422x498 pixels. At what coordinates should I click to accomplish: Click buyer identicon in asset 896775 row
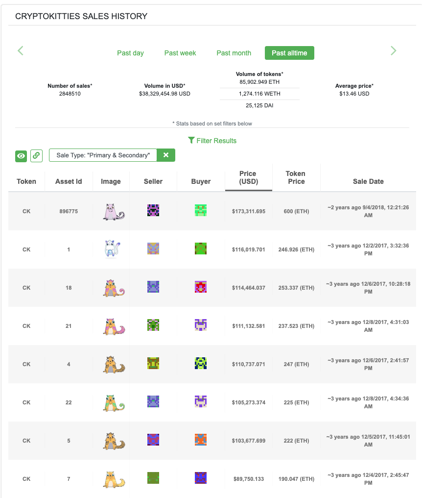click(201, 210)
